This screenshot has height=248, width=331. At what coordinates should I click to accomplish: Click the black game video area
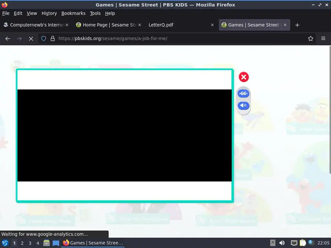pos(124,135)
